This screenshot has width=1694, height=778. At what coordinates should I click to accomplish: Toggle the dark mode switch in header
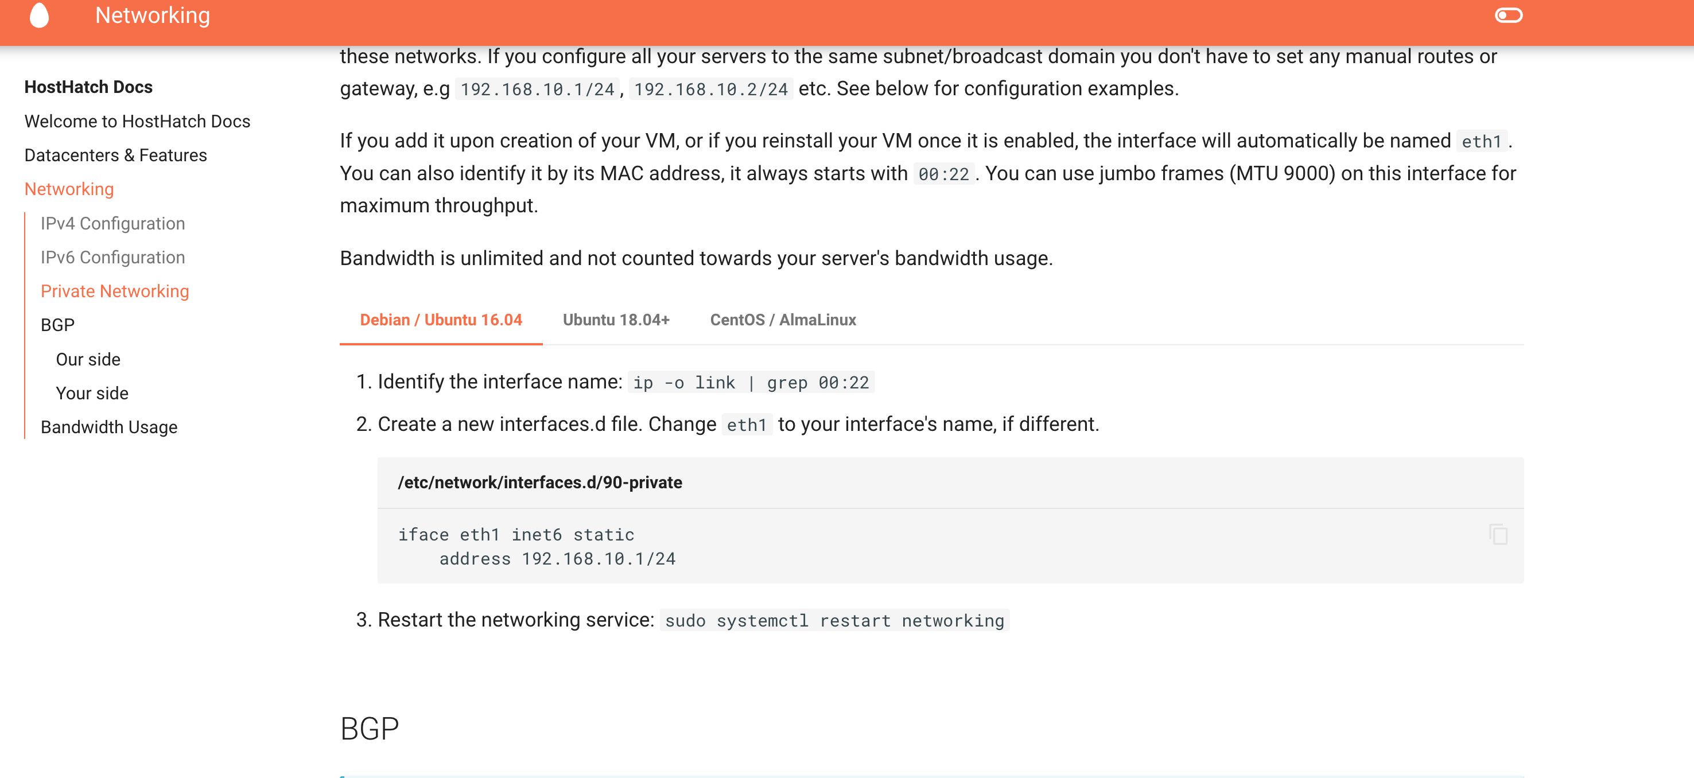1509,15
